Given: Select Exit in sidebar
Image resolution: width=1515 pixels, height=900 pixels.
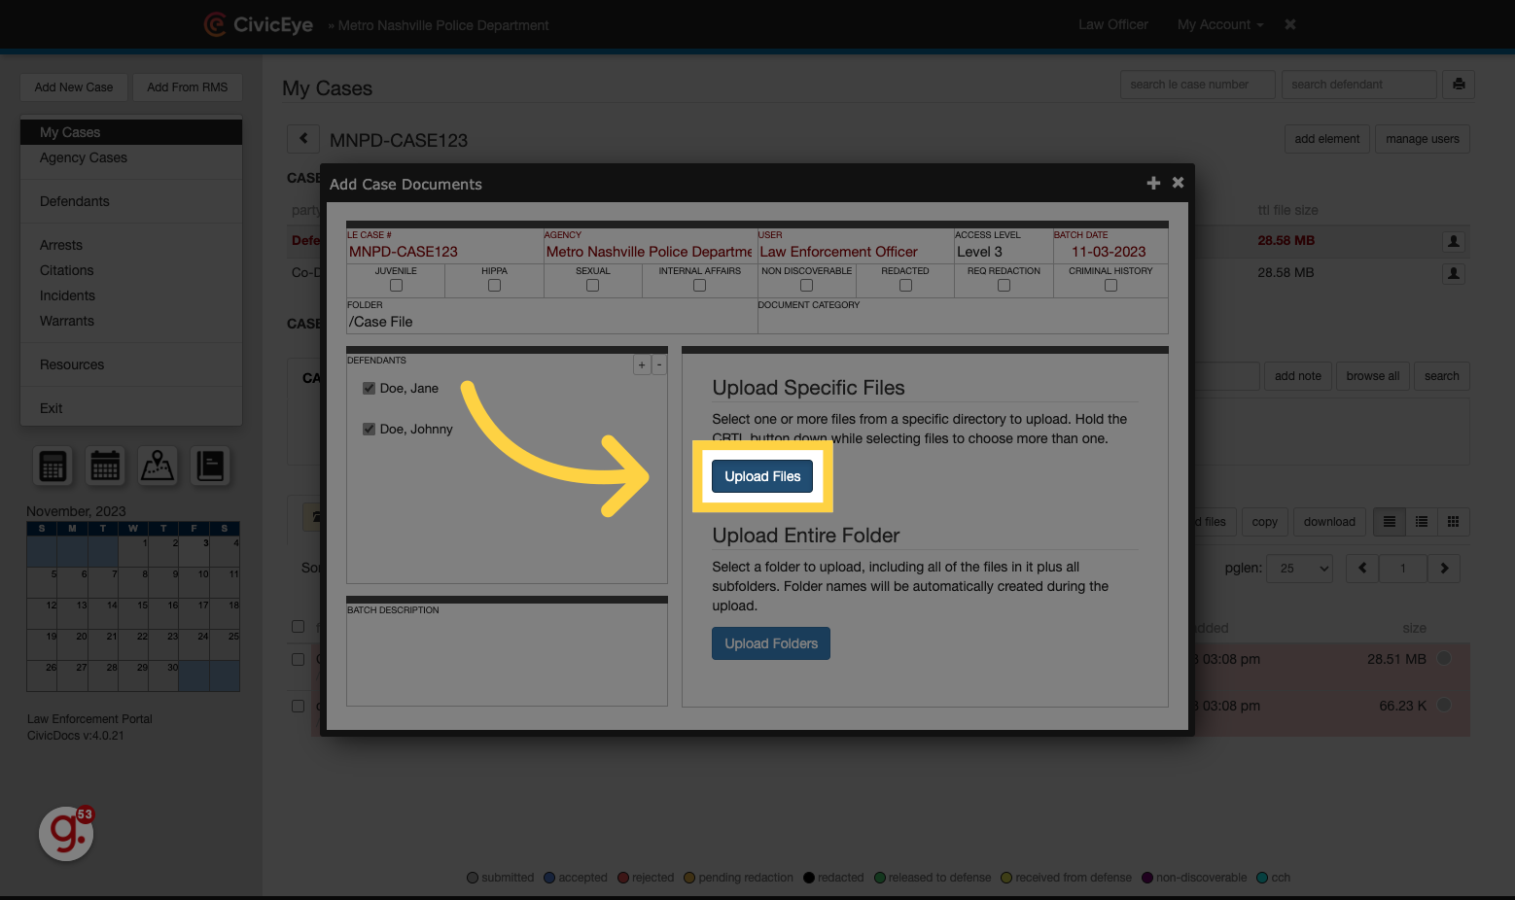Looking at the screenshot, I should 131,408.
